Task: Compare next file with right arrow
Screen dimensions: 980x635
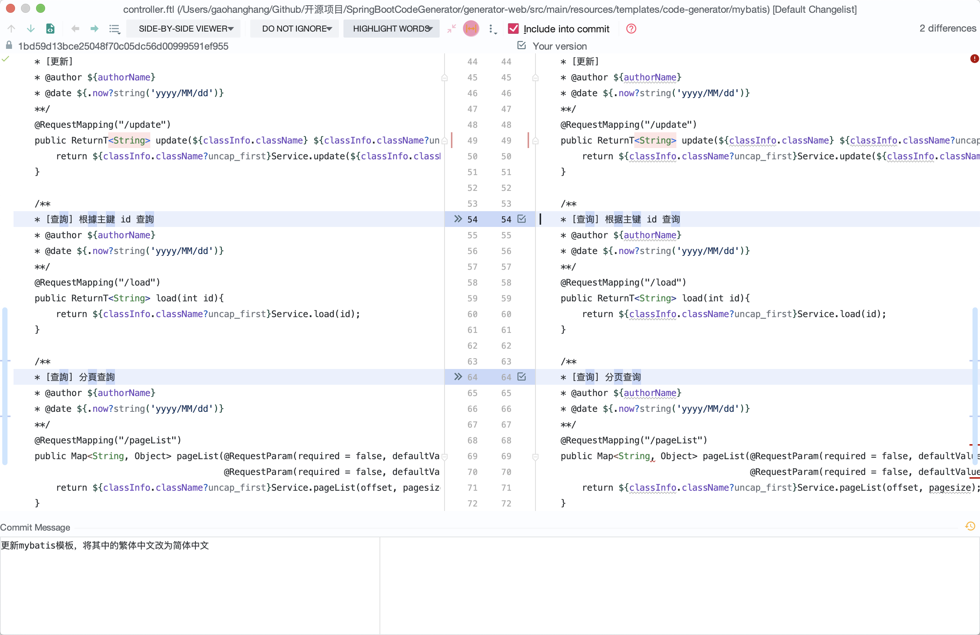Action: 94,29
